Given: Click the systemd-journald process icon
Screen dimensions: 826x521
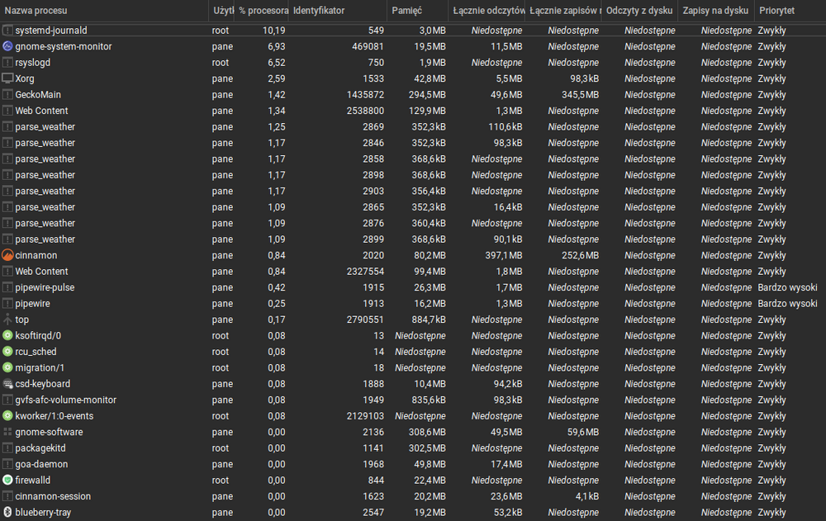Looking at the screenshot, I should (7, 31).
